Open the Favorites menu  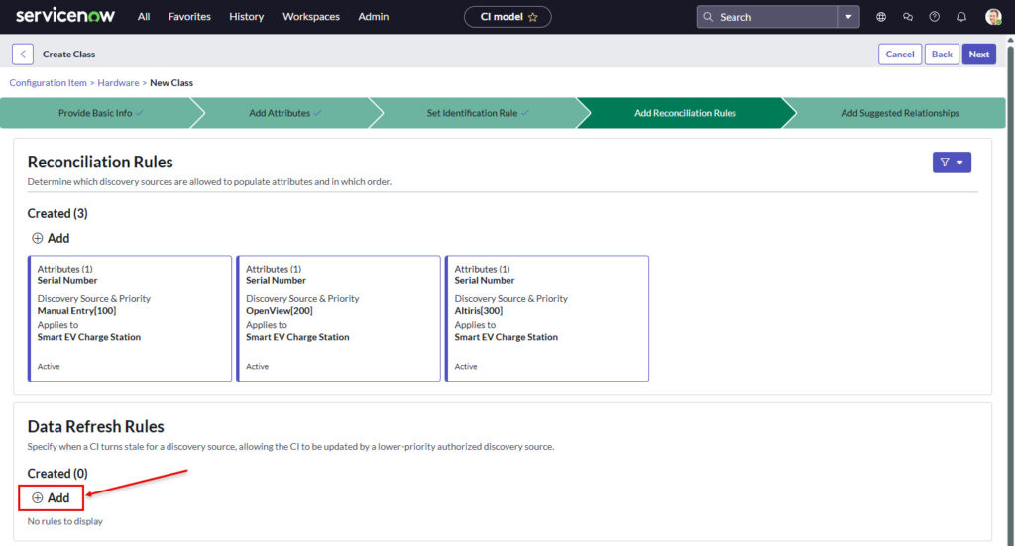pos(188,17)
